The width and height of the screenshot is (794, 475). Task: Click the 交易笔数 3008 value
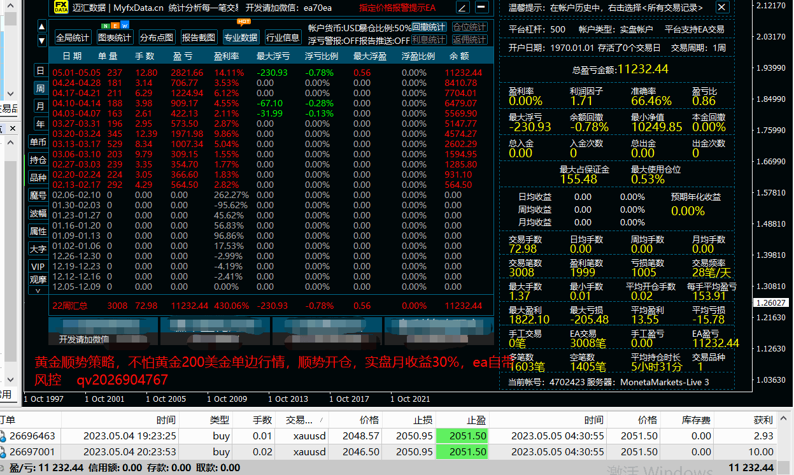(x=521, y=272)
